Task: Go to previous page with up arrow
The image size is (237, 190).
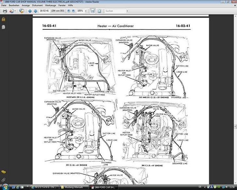Action: point(30,11)
